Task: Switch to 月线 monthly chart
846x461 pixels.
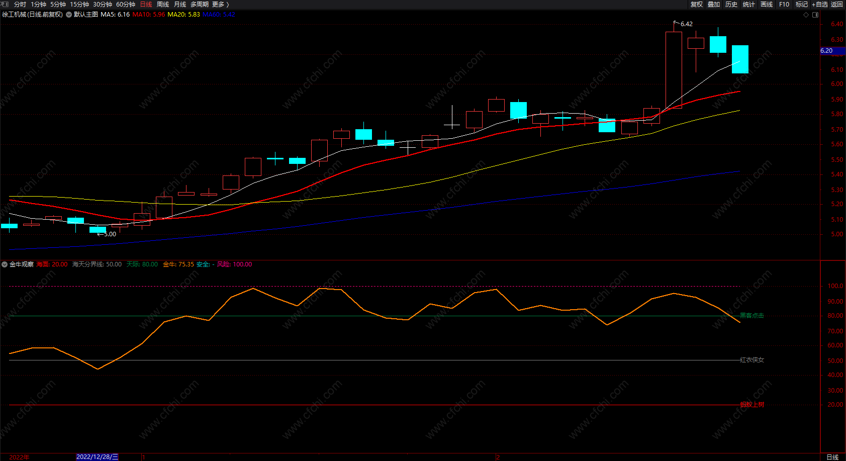Action: coord(180,5)
